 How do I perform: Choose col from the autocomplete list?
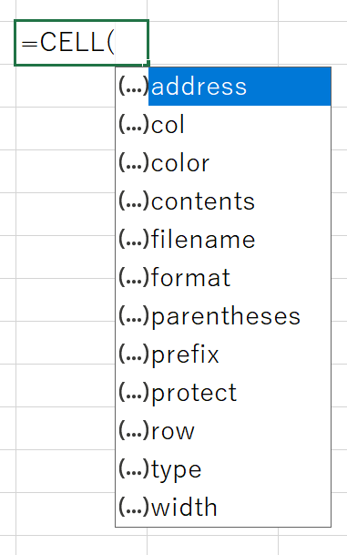pos(223,125)
